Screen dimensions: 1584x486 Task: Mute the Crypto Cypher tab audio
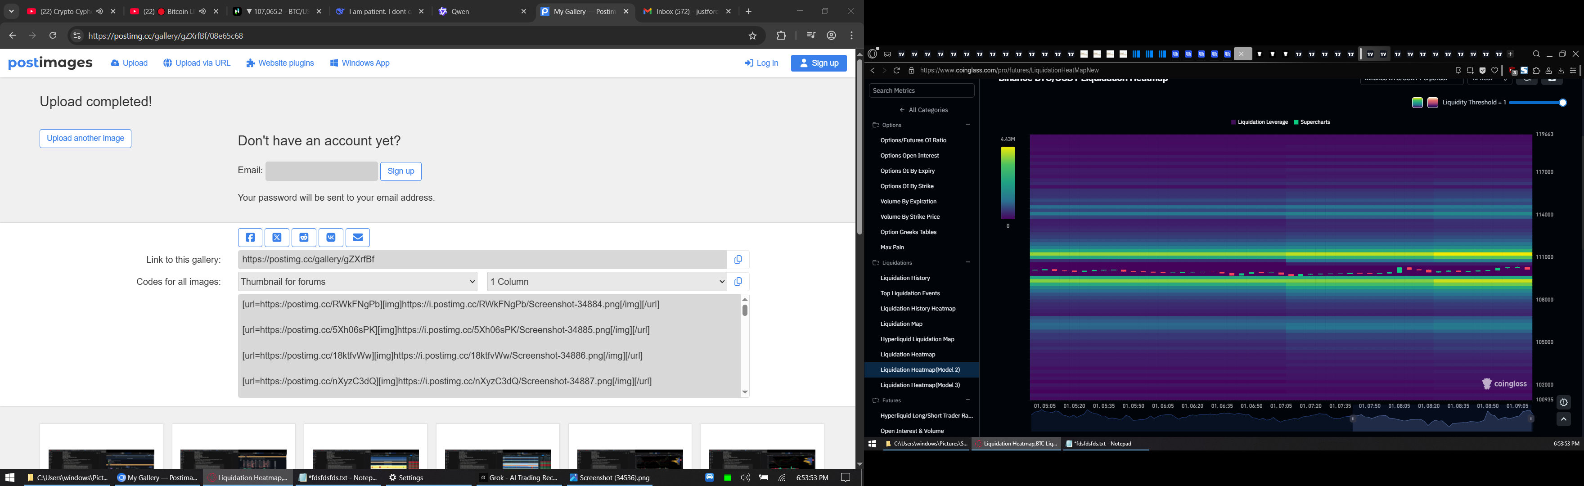(99, 12)
